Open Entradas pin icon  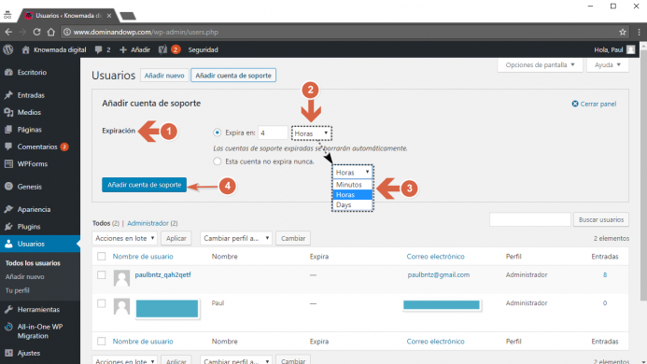pos(8,95)
